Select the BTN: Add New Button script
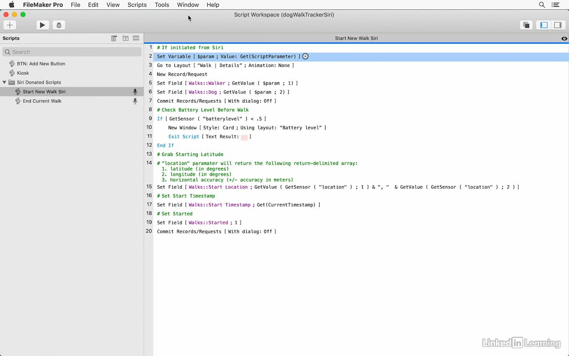The width and height of the screenshot is (569, 356). click(41, 64)
